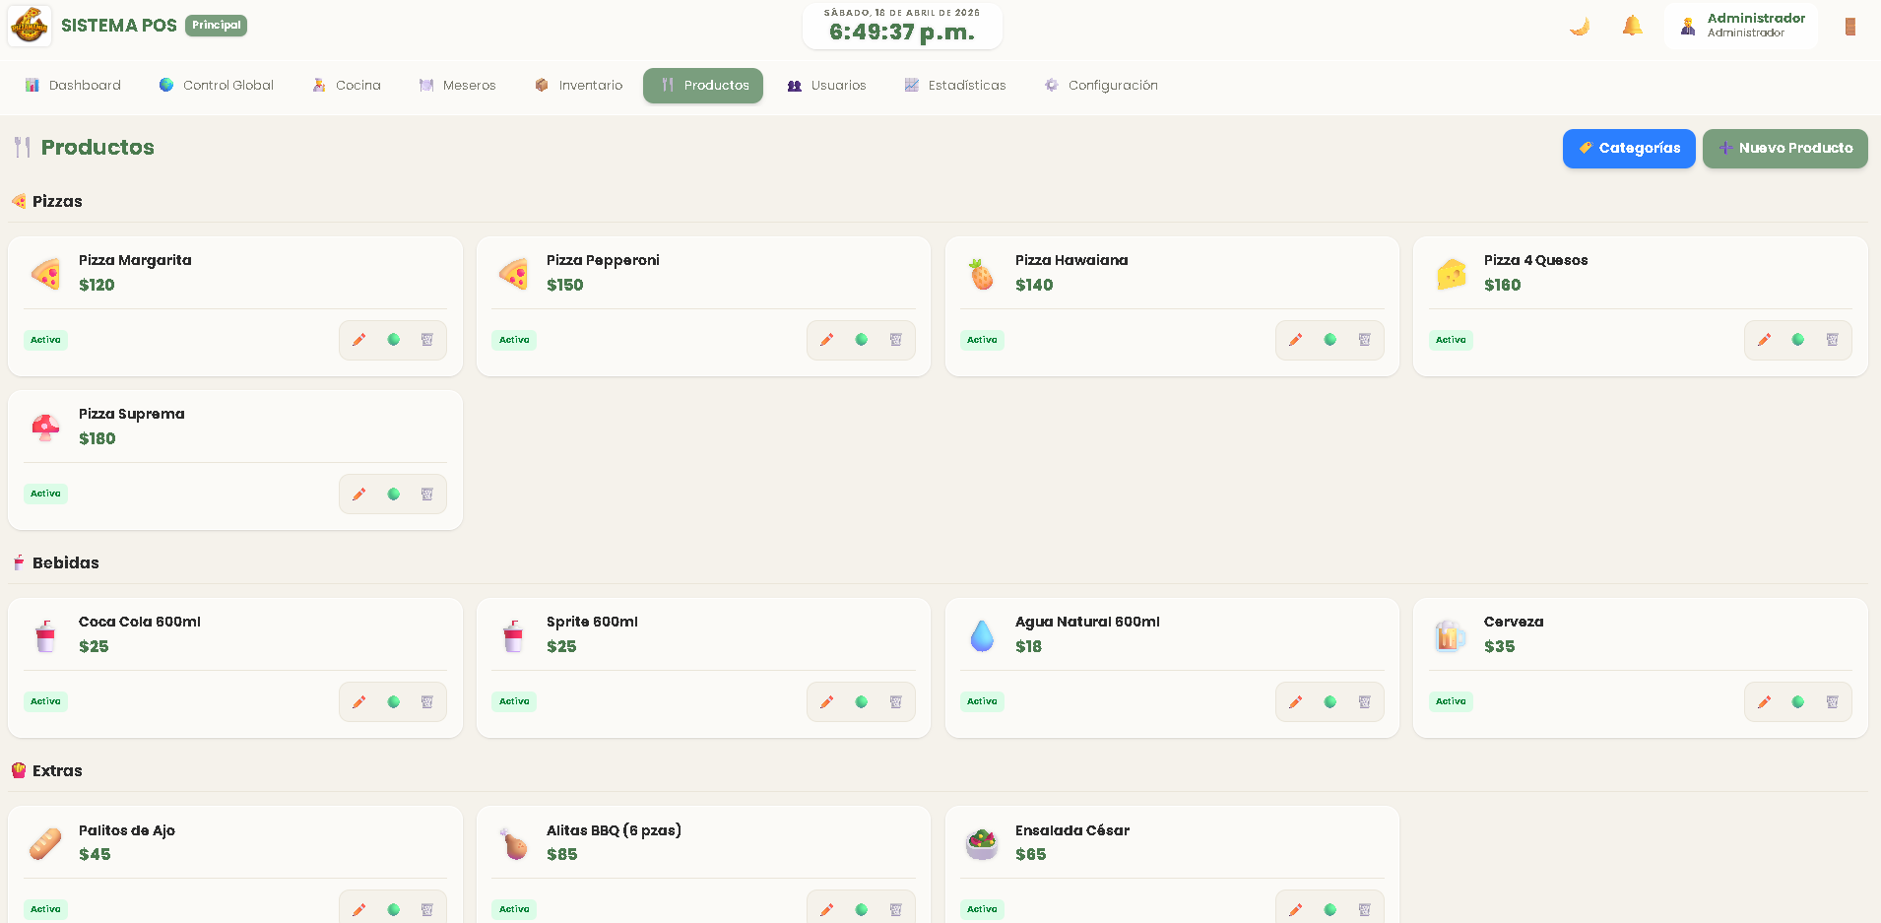
Task: Click the logout door icon
Action: 1849,27
